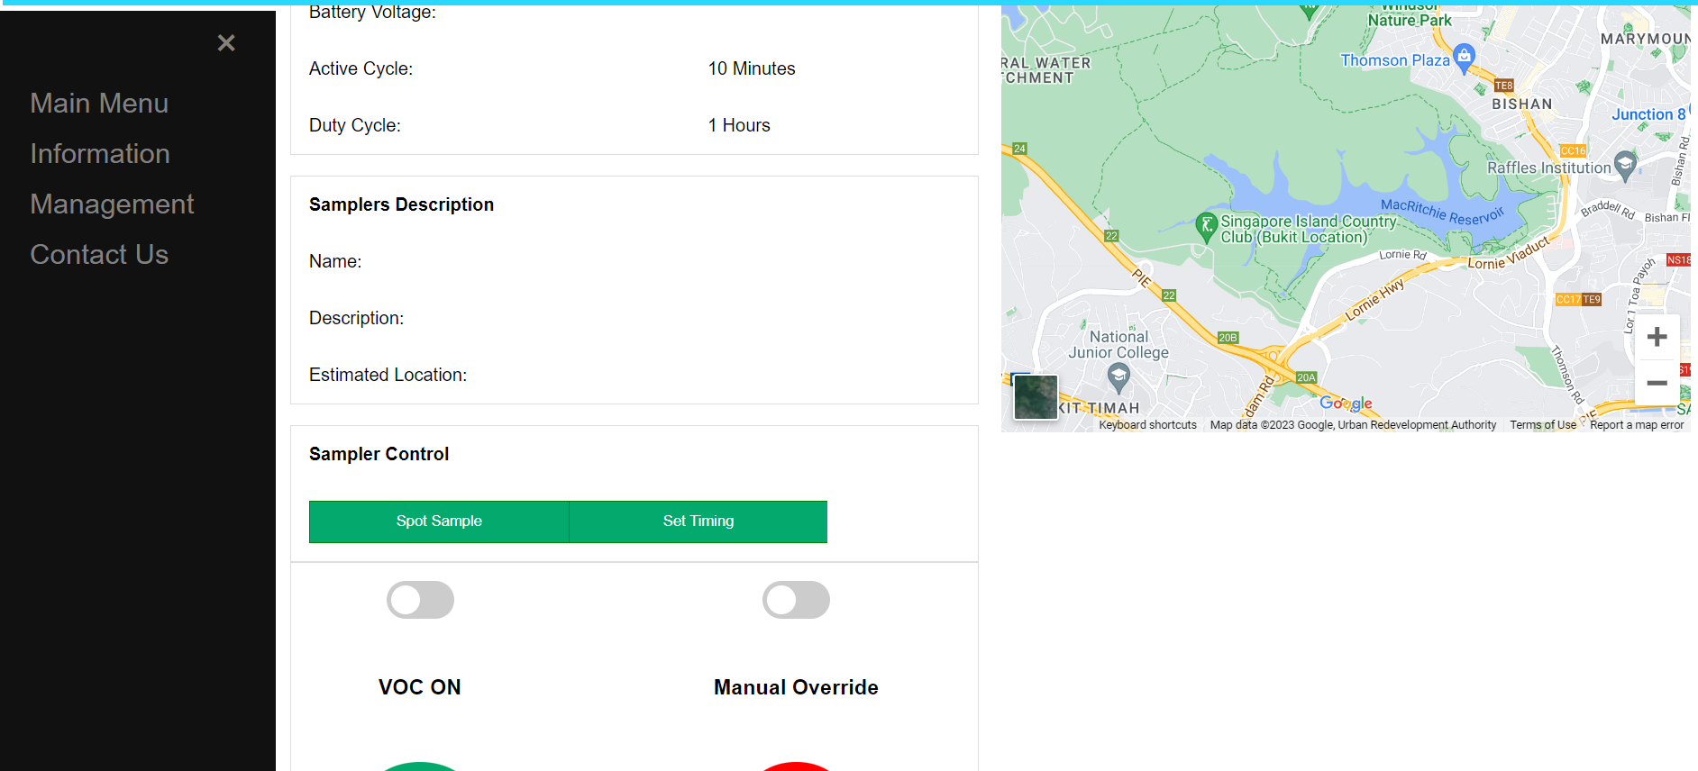Screen dimensions: 1698x771
Task: Select the Singapore Island Country Club golf pin
Action: click(1206, 227)
